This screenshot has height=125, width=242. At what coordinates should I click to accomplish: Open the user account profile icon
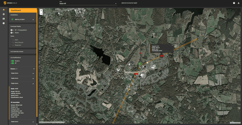pyautogui.click(x=238, y=3)
